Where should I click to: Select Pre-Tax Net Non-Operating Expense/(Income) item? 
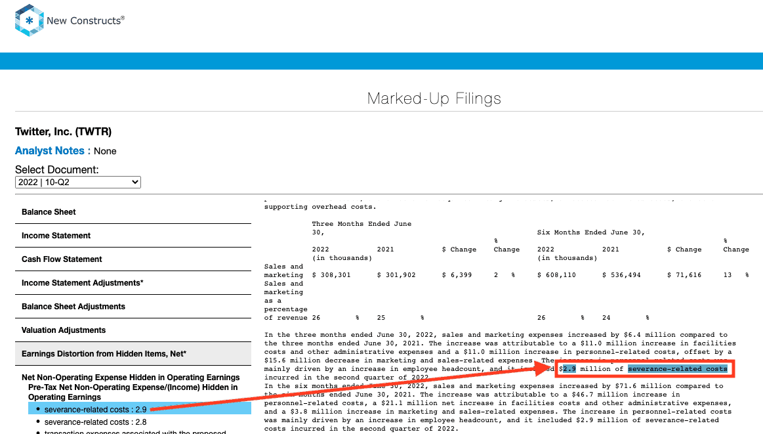click(x=133, y=392)
